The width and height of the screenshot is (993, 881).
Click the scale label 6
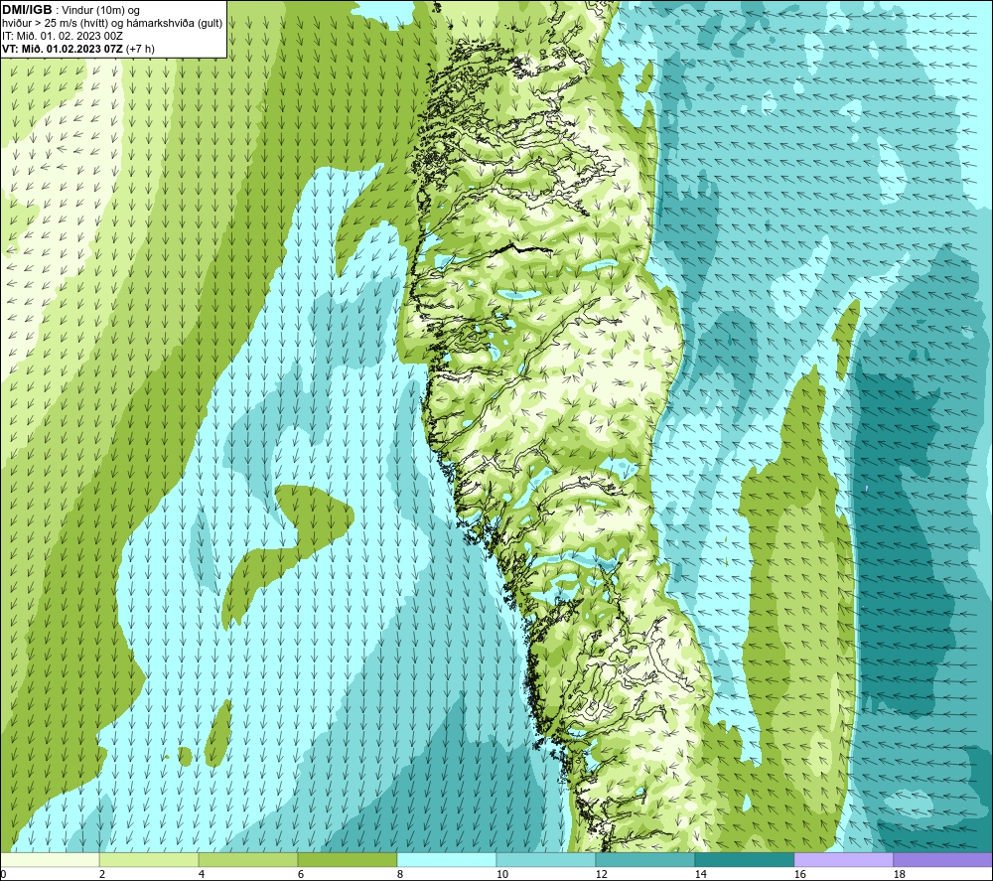(x=301, y=875)
